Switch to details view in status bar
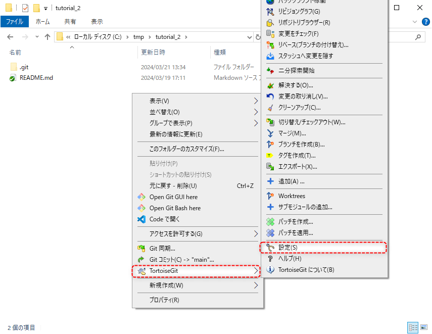Image resolution: width=432 pixels, height=334 pixels. (413, 327)
